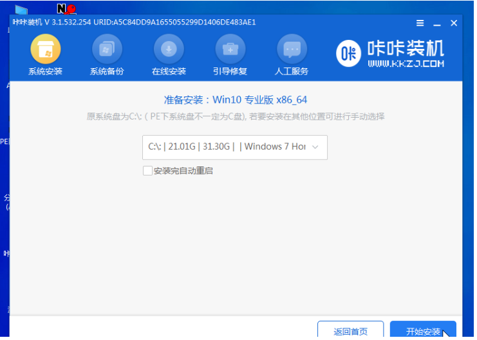This screenshot has width=477, height=340.
Task: Click the 准备安装：Win10 专业版 heading text
Action: click(236, 100)
